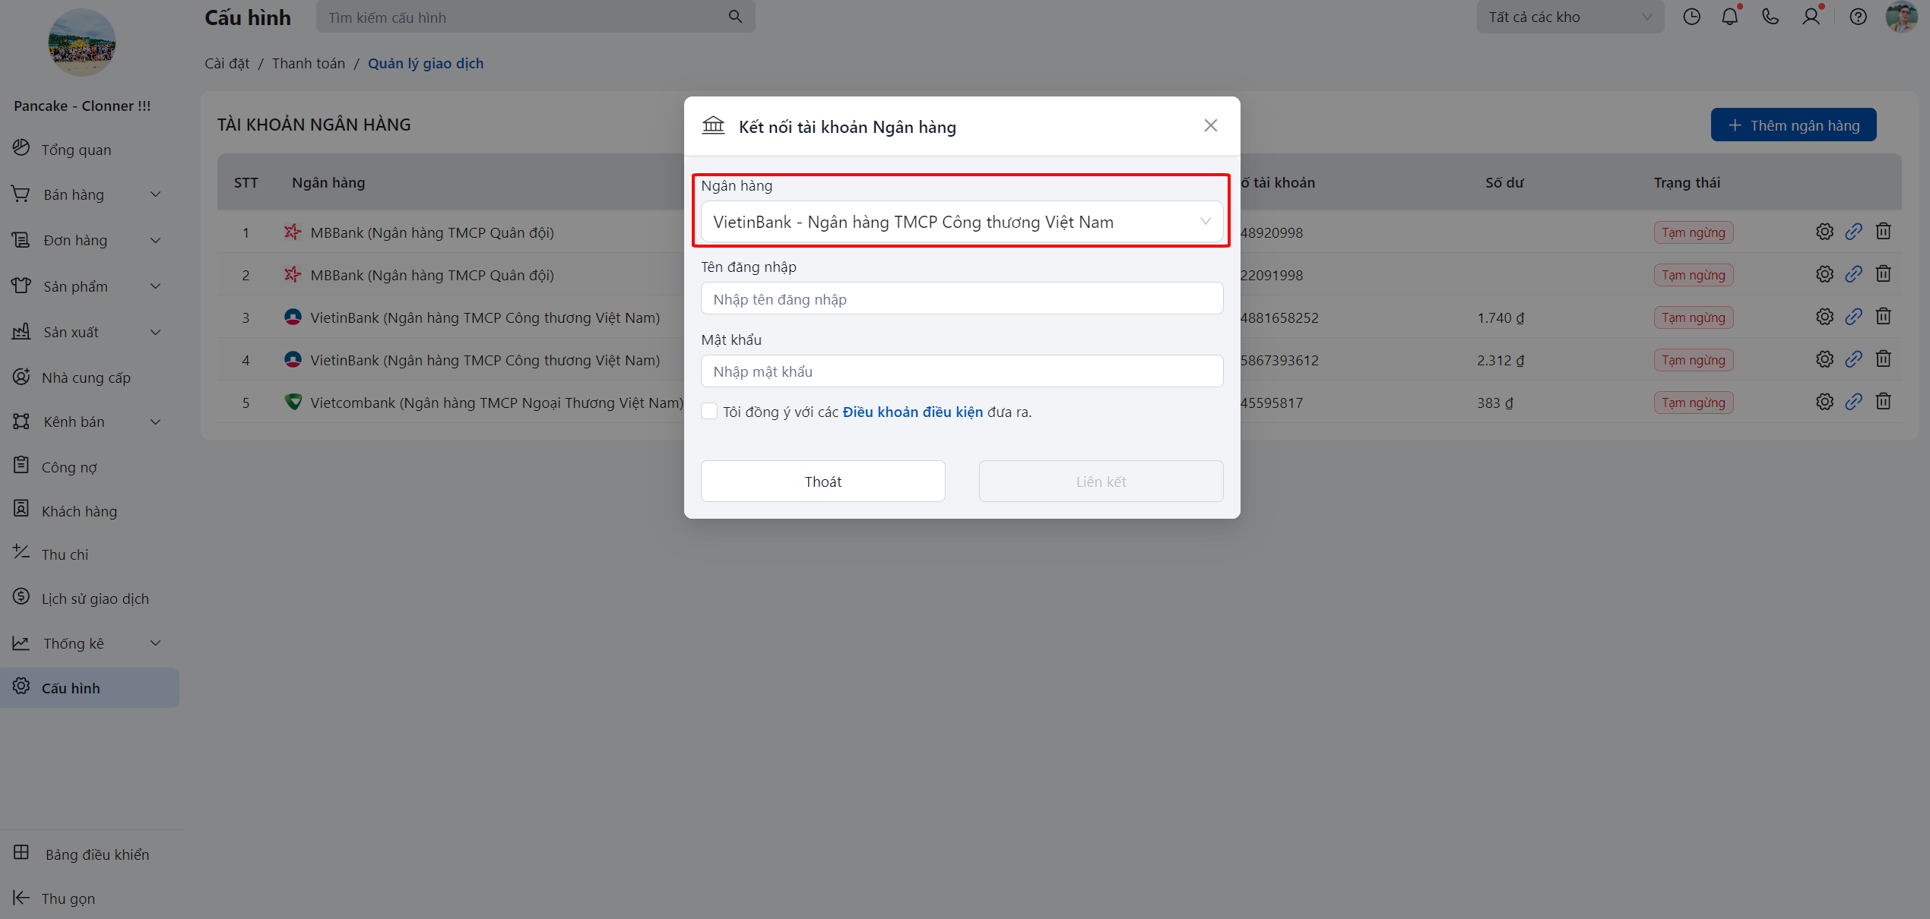This screenshot has width=1930, height=919.
Task: Open Lịch sử giao dịch menu
Action: 95,598
